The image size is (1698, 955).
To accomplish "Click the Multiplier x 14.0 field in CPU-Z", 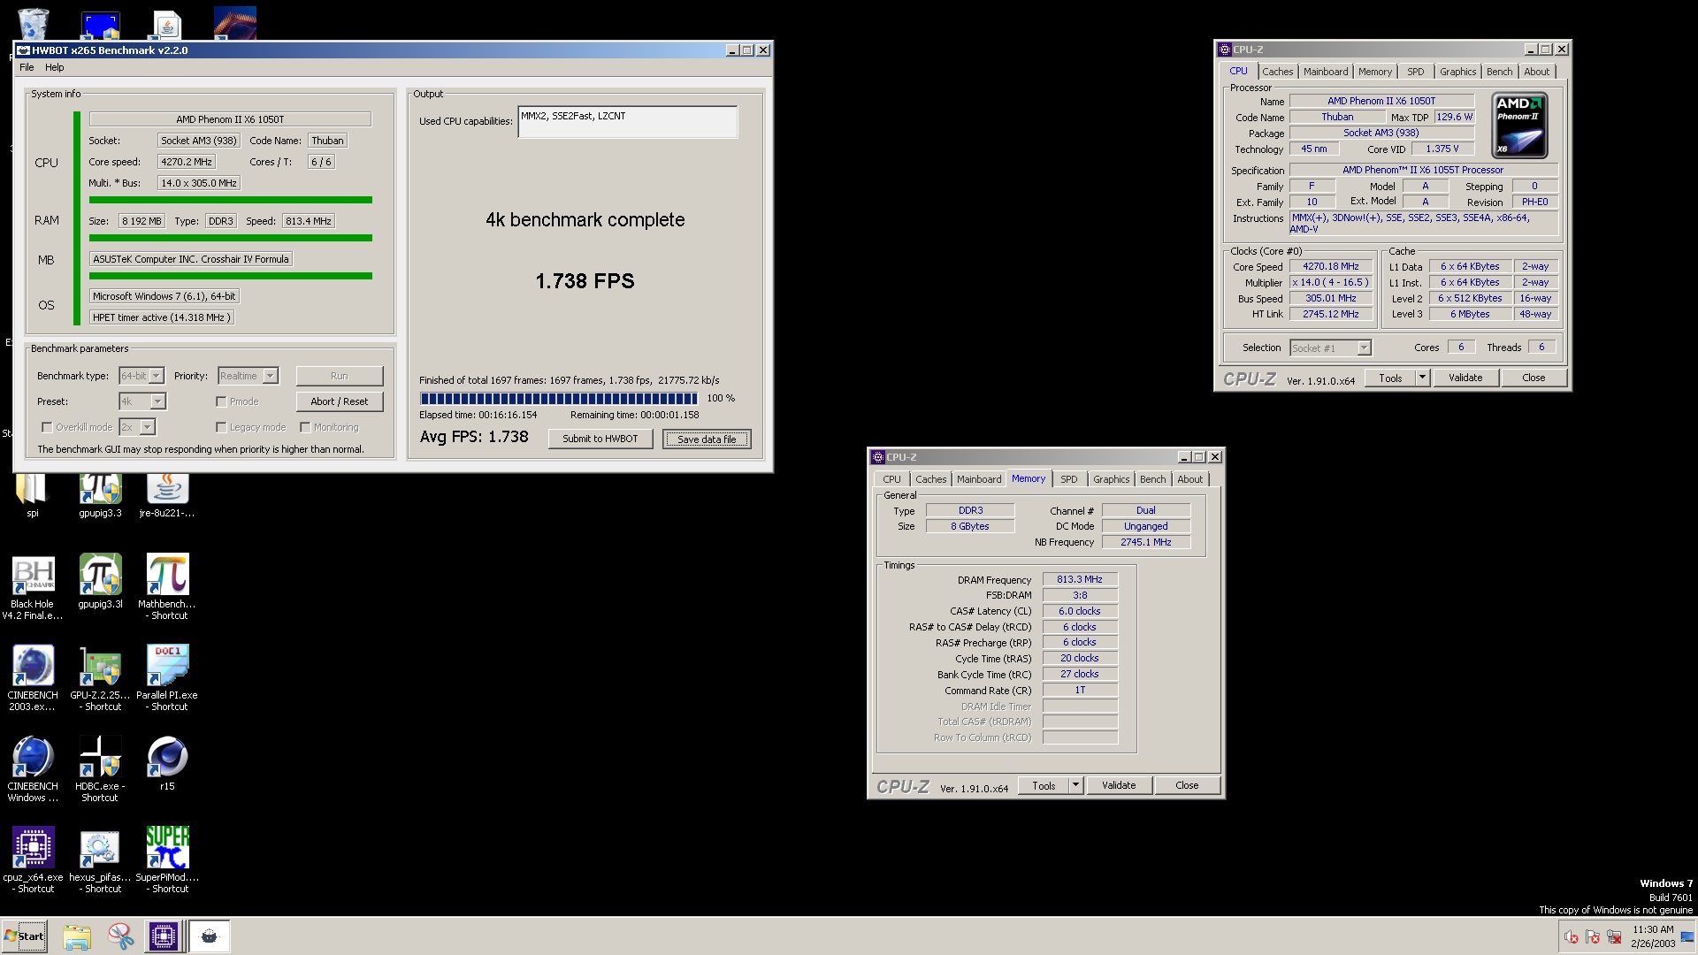I will click(x=1330, y=283).
